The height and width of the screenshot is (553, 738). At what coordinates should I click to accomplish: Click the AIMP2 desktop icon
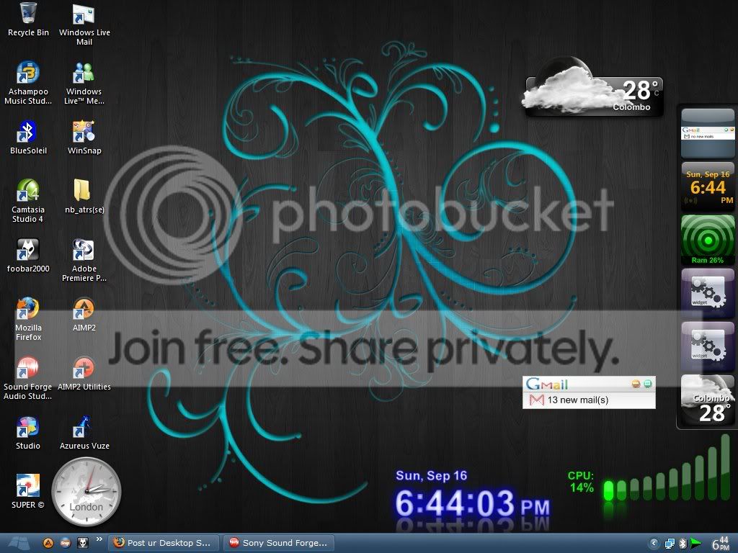[x=84, y=315]
